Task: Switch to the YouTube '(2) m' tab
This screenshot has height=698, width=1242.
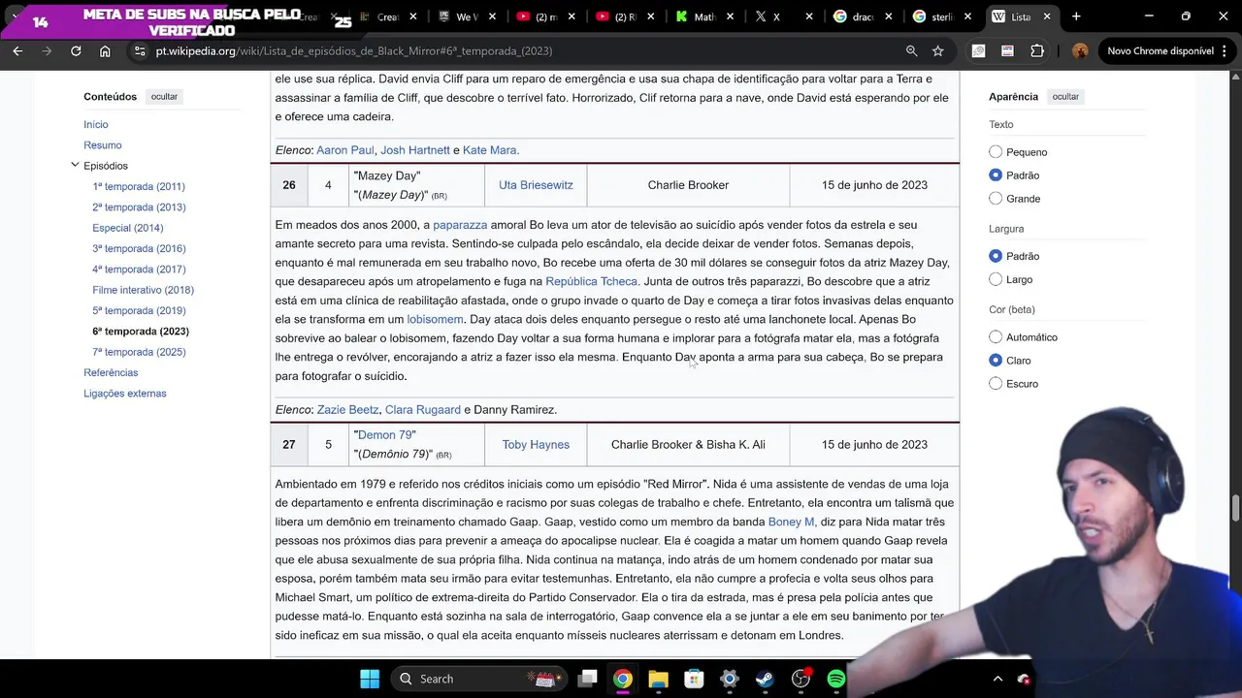Action: [547, 16]
